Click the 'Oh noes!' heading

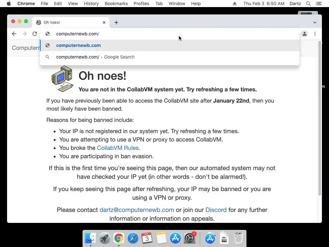point(102,76)
